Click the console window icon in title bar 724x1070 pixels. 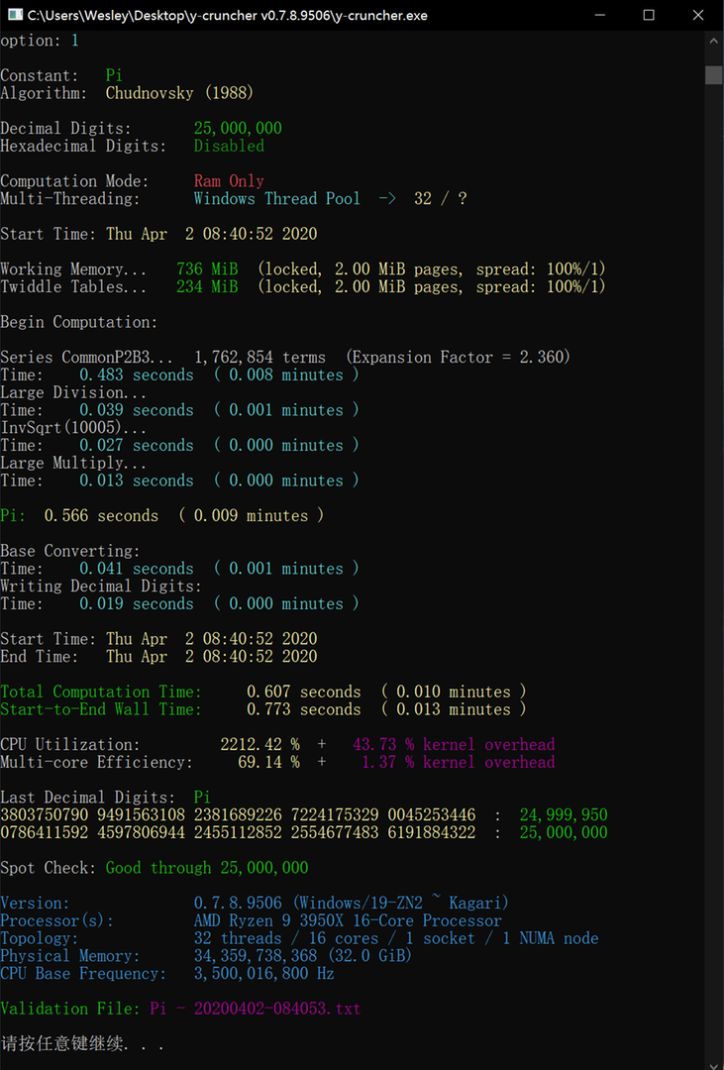tap(14, 15)
